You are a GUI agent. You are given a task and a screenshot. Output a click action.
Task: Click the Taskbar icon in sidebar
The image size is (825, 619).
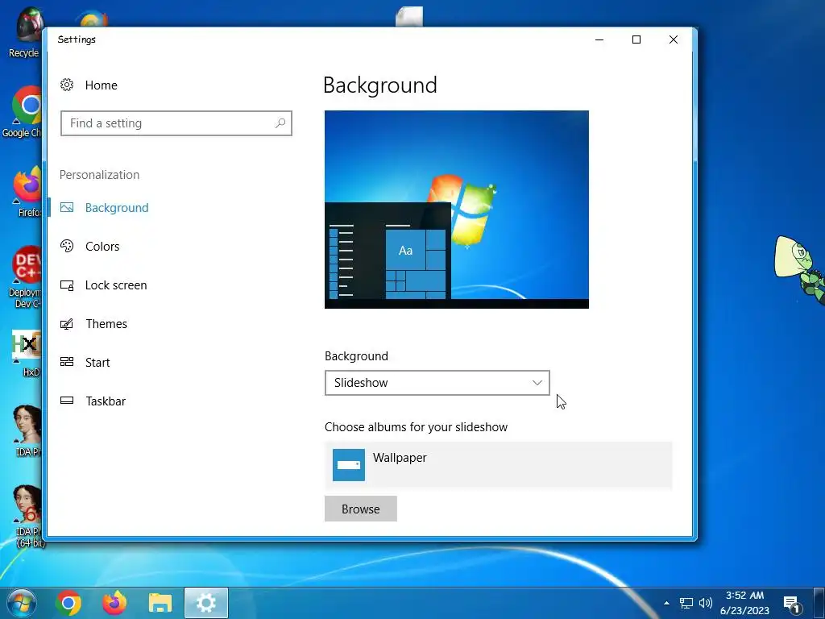(x=67, y=401)
